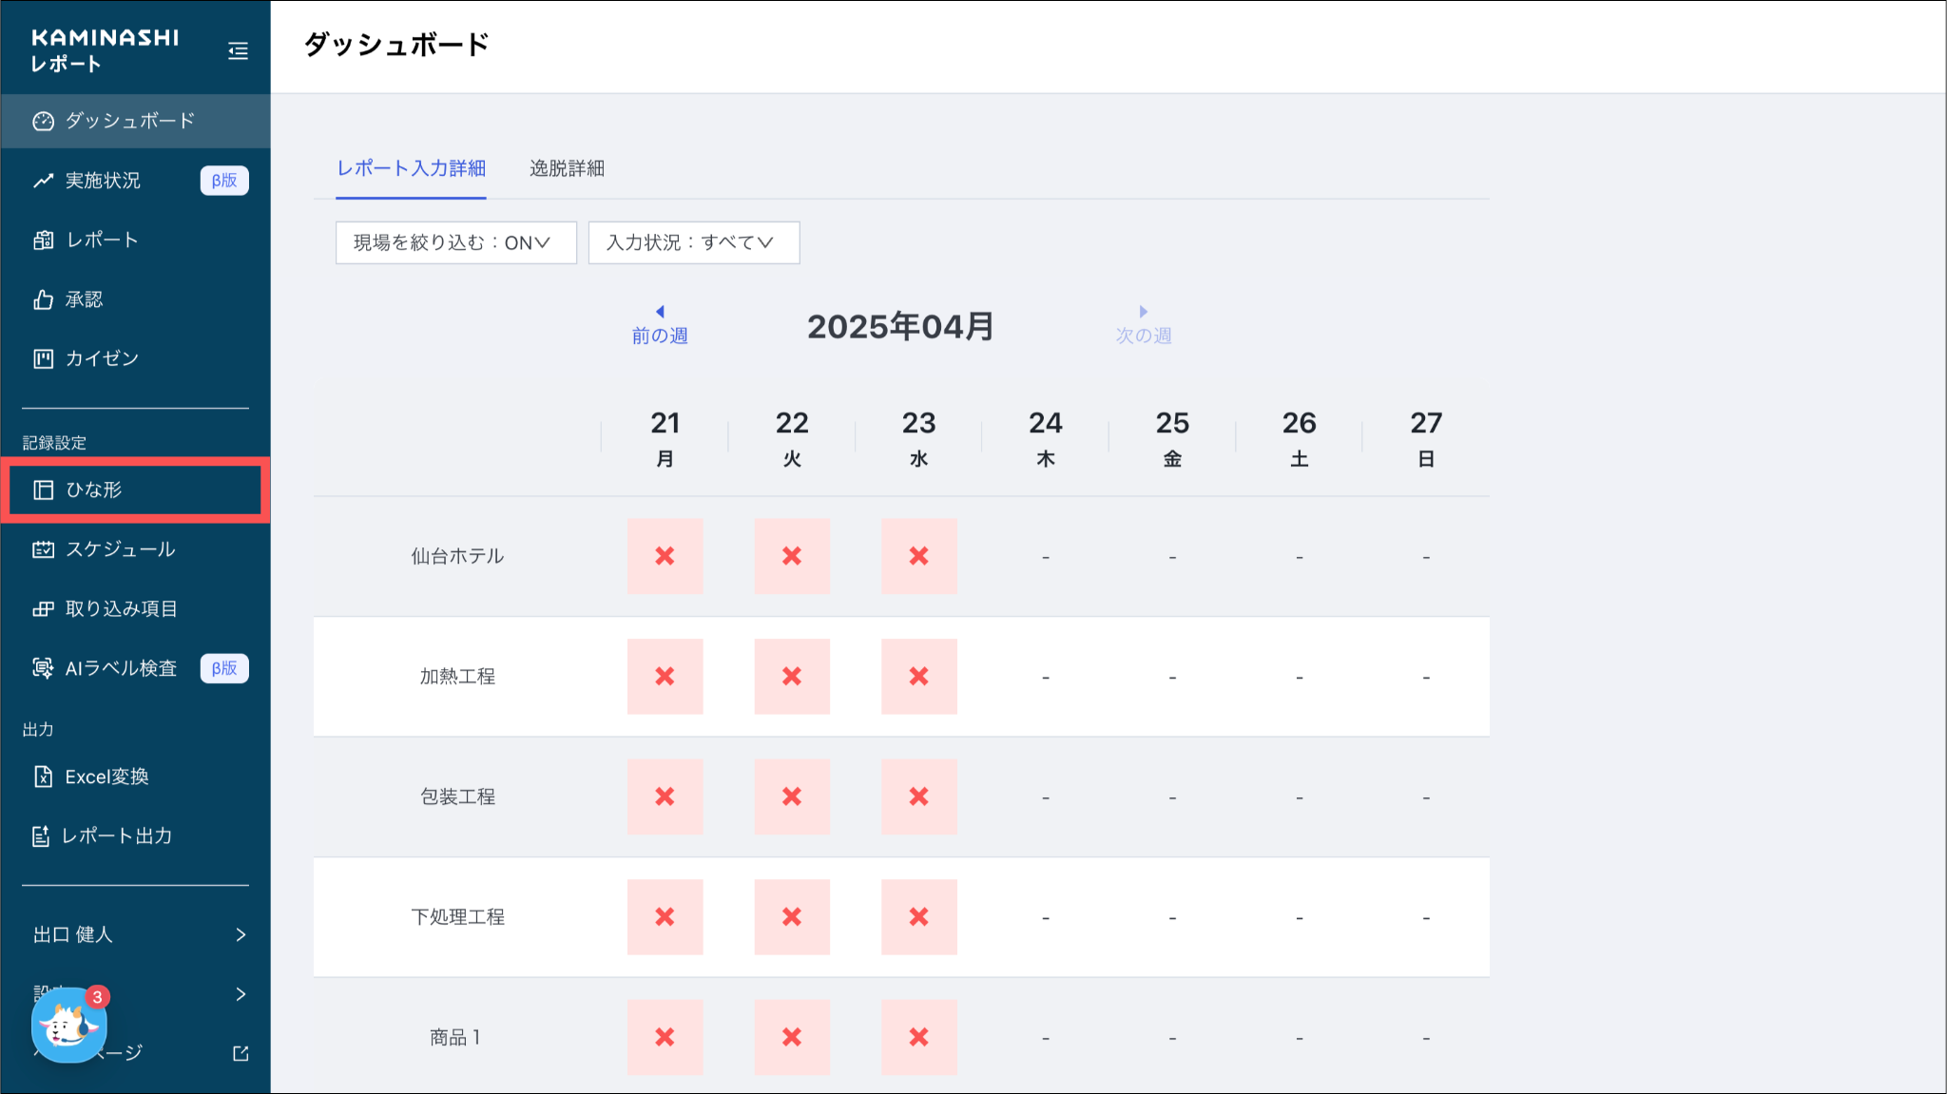Click the レポート clipboard icon
Screen dimensions: 1947x1094
click(x=44, y=240)
